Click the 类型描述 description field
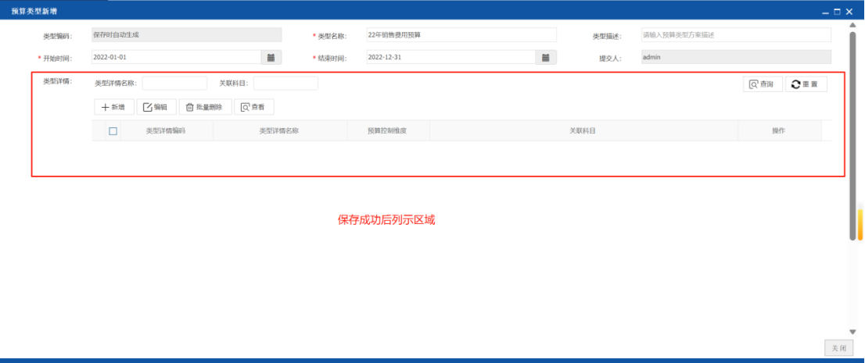Screen dimensions: 865x363 (736, 35)
